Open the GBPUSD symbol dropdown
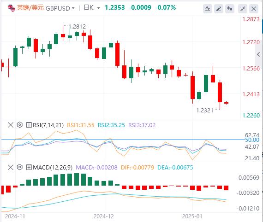Viewport: 263px width, 222px height. coord(60,8)
